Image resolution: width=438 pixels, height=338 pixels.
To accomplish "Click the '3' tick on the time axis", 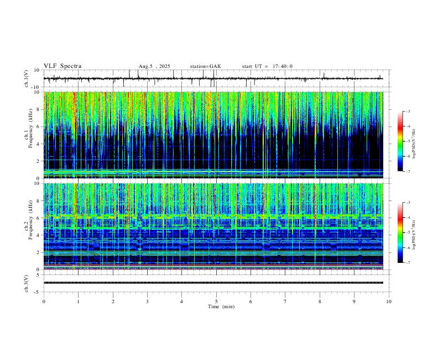I will click(147, 302).
